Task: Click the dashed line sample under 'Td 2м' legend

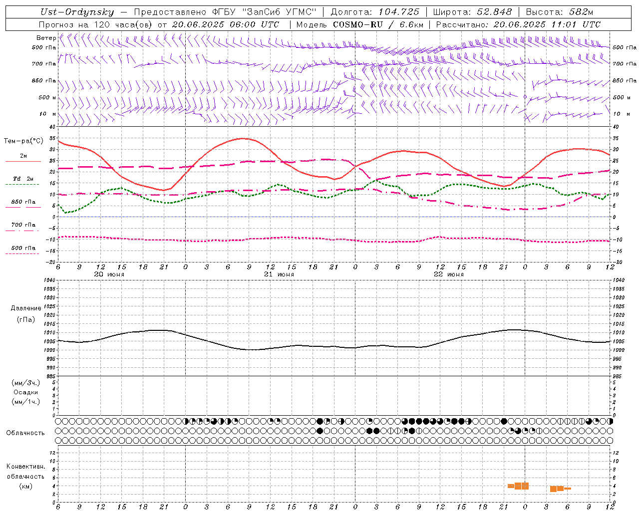Action: [x=22, y=185]
